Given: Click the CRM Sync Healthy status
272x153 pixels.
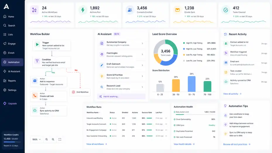Looking at the screenshot, I should point(212,125).
